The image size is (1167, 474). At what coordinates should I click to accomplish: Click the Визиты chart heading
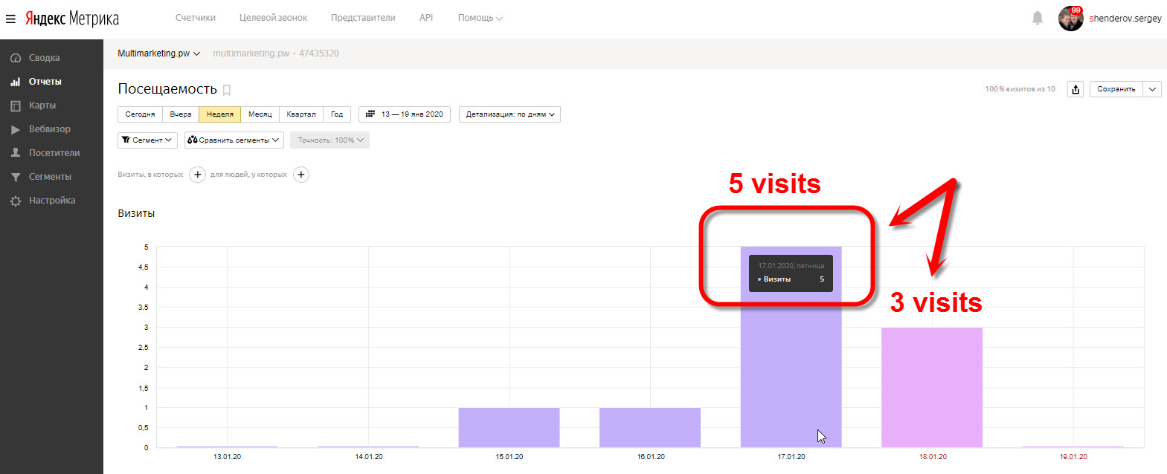coord(136,213)
